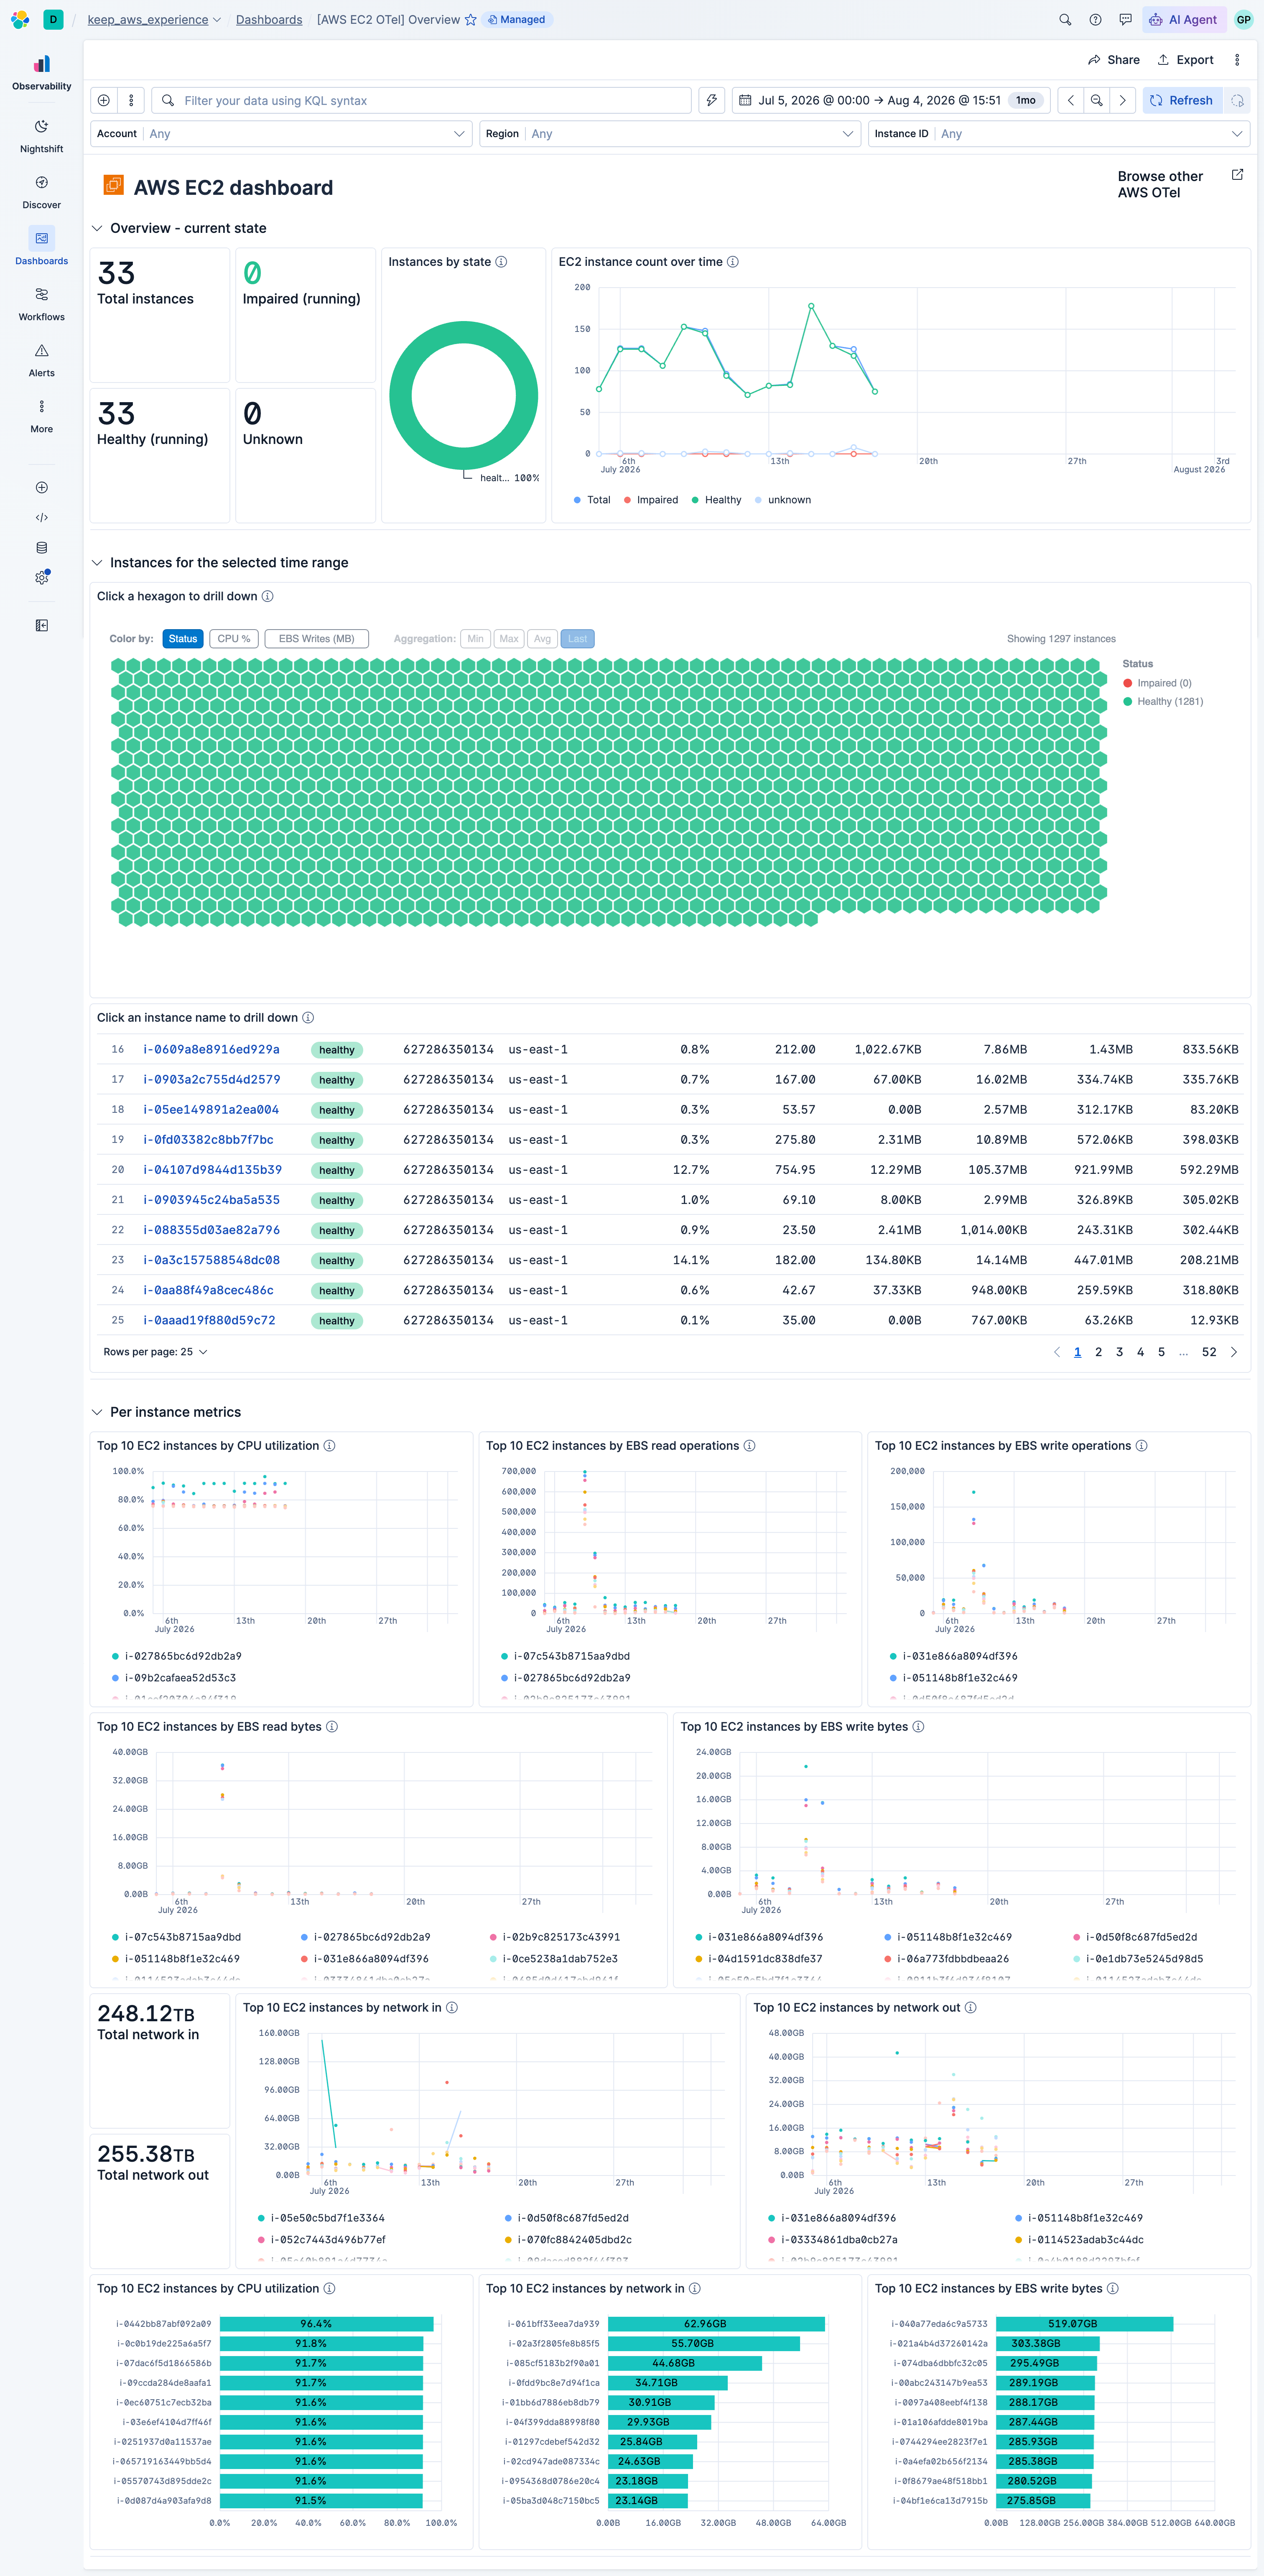Open the developer tools code icon
This screenshot has height=2576, width=1264.
(41, 518)
